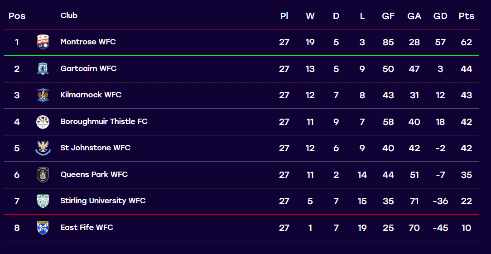The image size is (491, 254).
Task: Select the Queens Park WFC black badge
Action: (43, 175)
